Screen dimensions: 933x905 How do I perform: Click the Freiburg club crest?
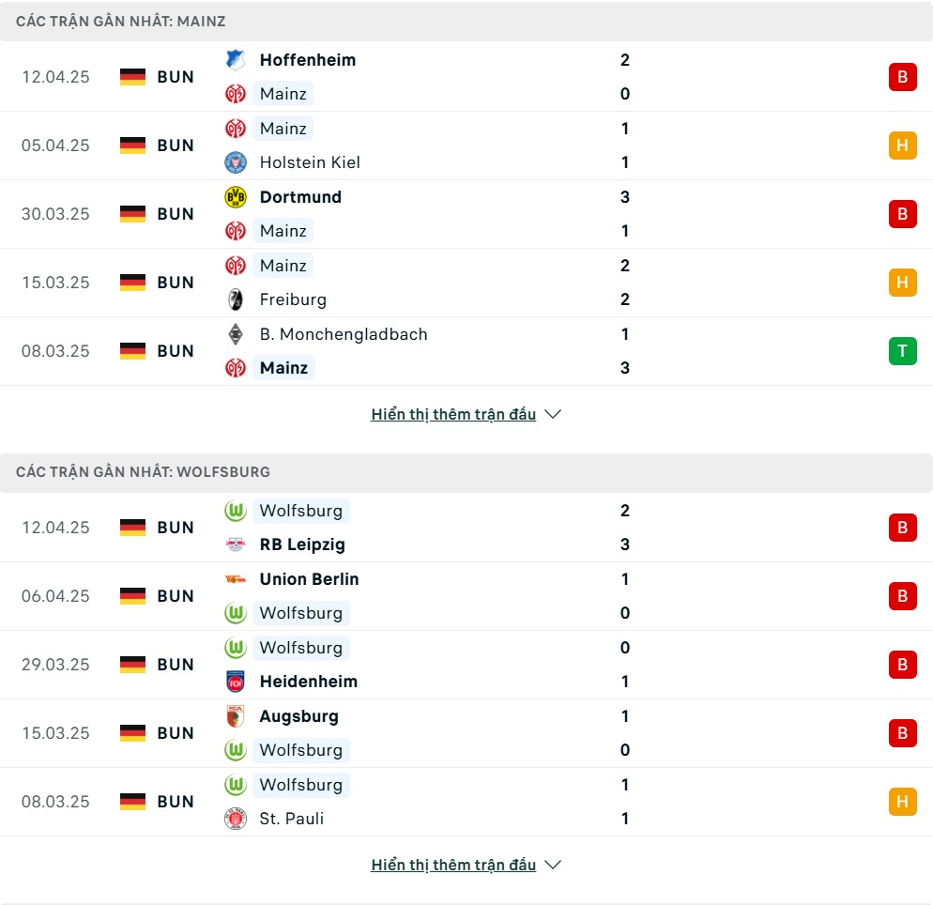[235, 299]
